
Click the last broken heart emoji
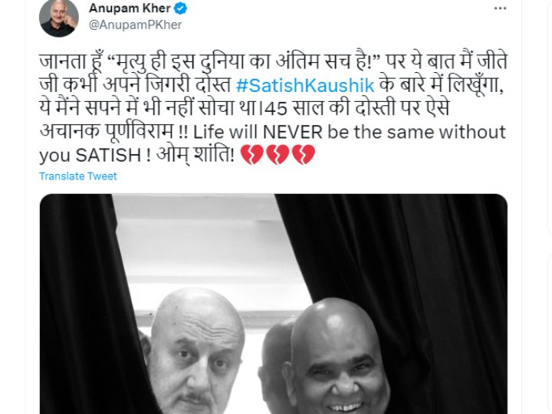[303, 154]
